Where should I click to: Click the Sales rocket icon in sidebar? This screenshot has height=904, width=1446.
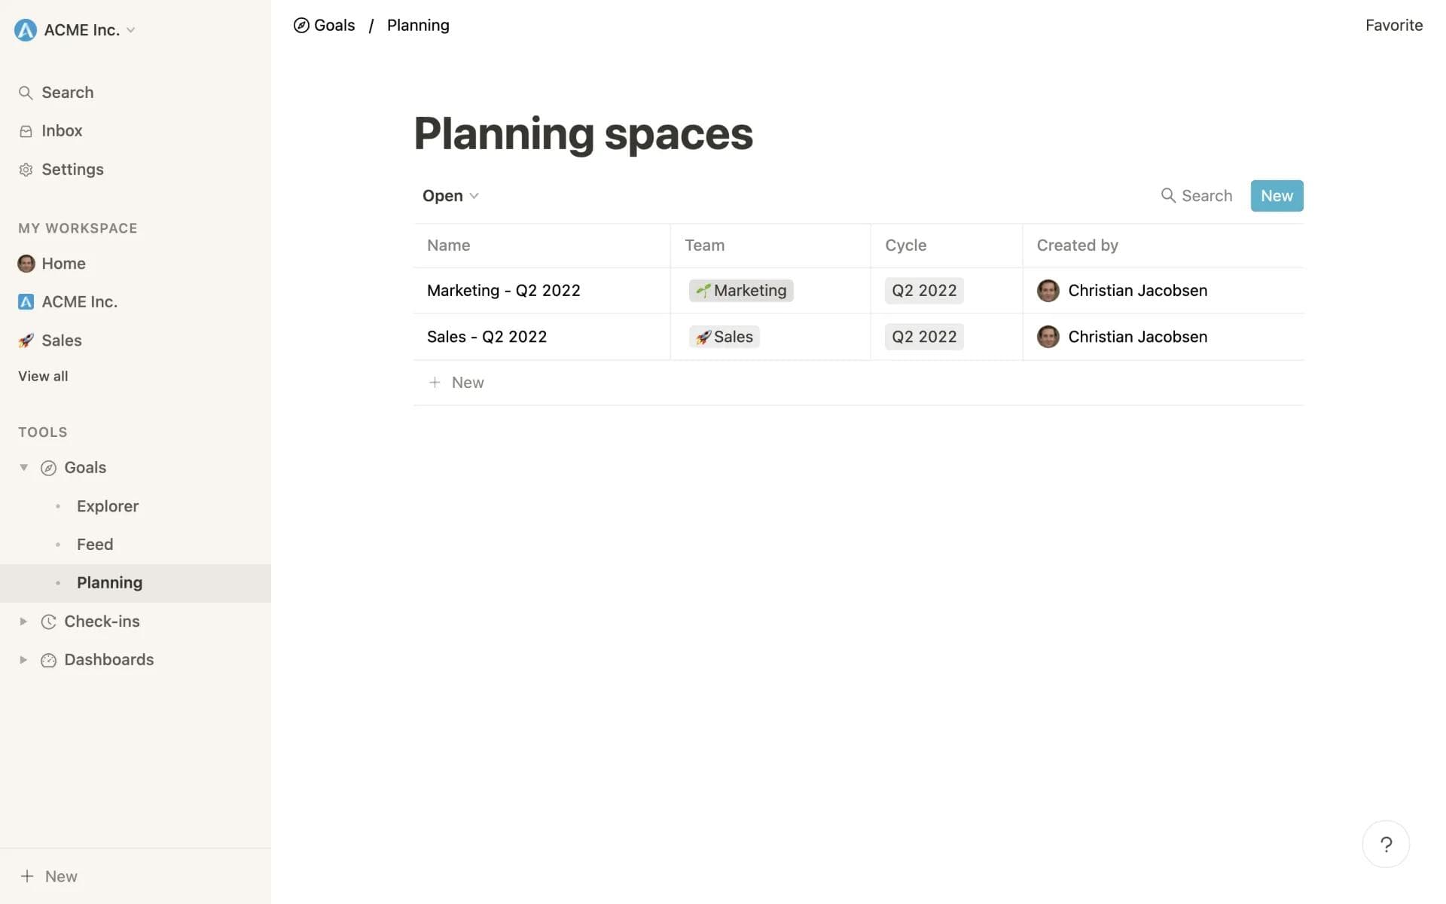[x=26, y=340]
